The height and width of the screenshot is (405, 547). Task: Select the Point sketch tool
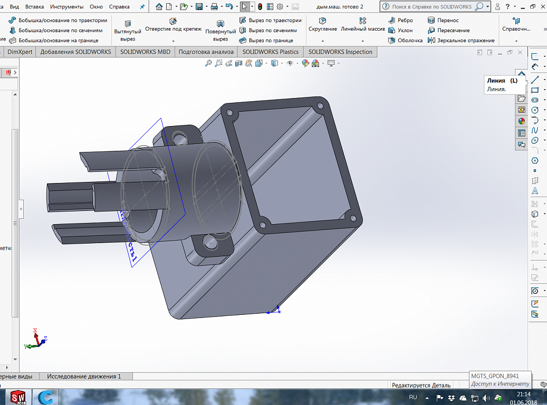(535, 170)
